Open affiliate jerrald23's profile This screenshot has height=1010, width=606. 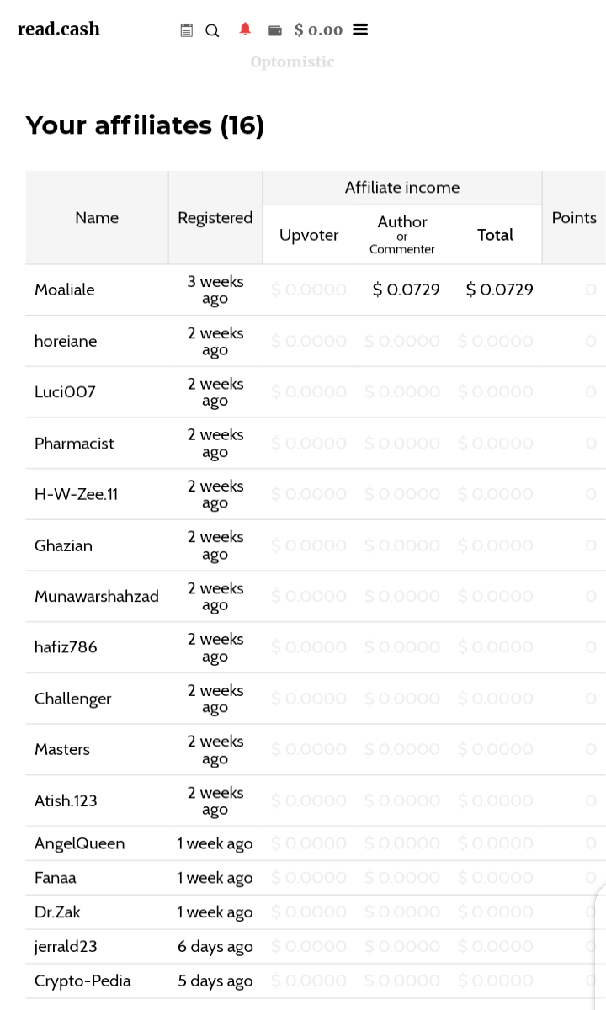66,947
